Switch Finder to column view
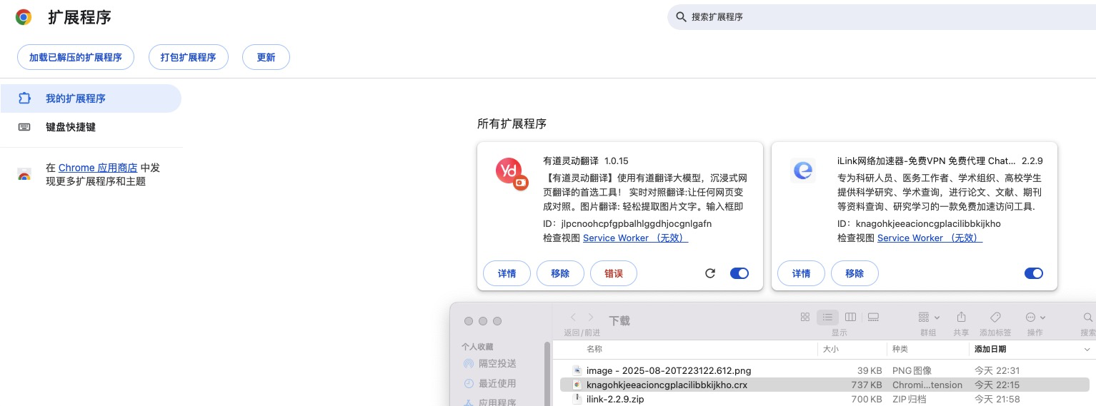 tap(850, 317)
